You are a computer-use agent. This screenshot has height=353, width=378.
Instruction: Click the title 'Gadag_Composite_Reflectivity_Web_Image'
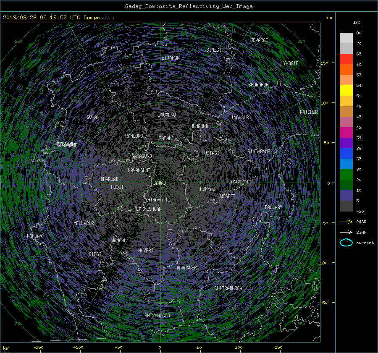(189, 6)
